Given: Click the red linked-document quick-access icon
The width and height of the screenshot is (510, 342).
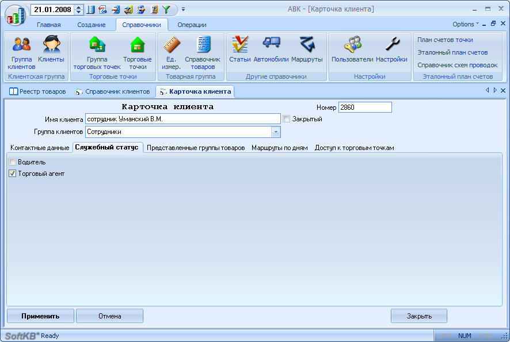Looking at the screenshot, I should pyautogui.click(x=103, y=10).
